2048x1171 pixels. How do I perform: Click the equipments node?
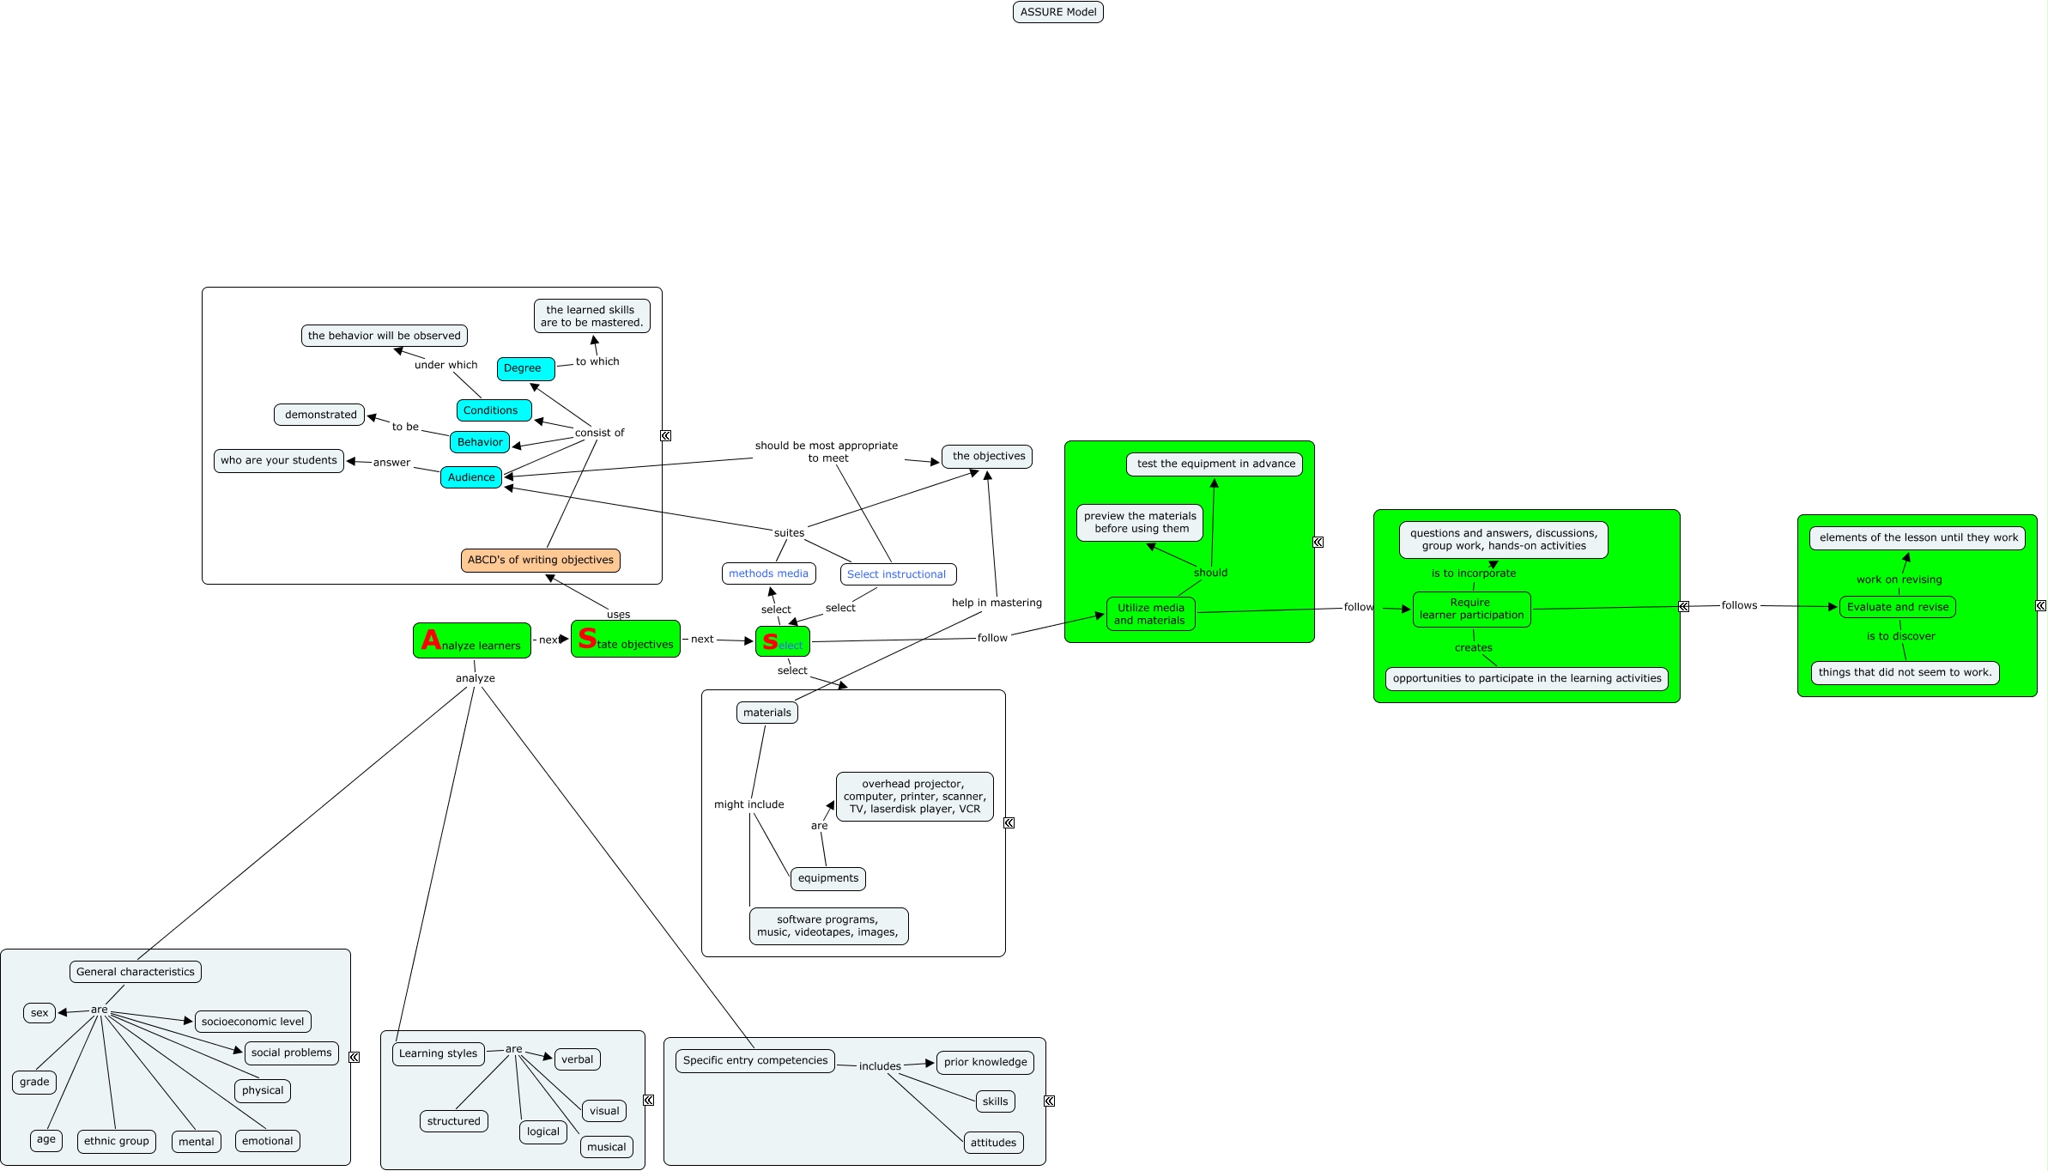pyautogui.click(x=827, y=878)
